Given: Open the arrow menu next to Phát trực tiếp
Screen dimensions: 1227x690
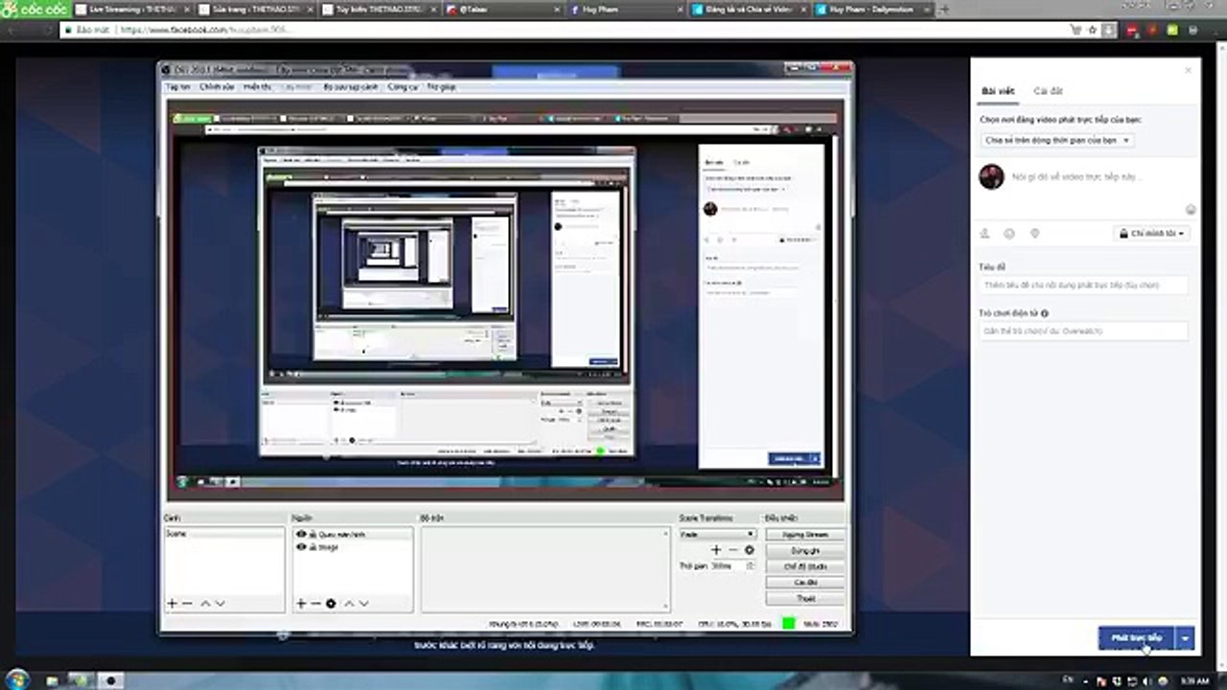Looking at the screenshot, I should (1187, 638).
